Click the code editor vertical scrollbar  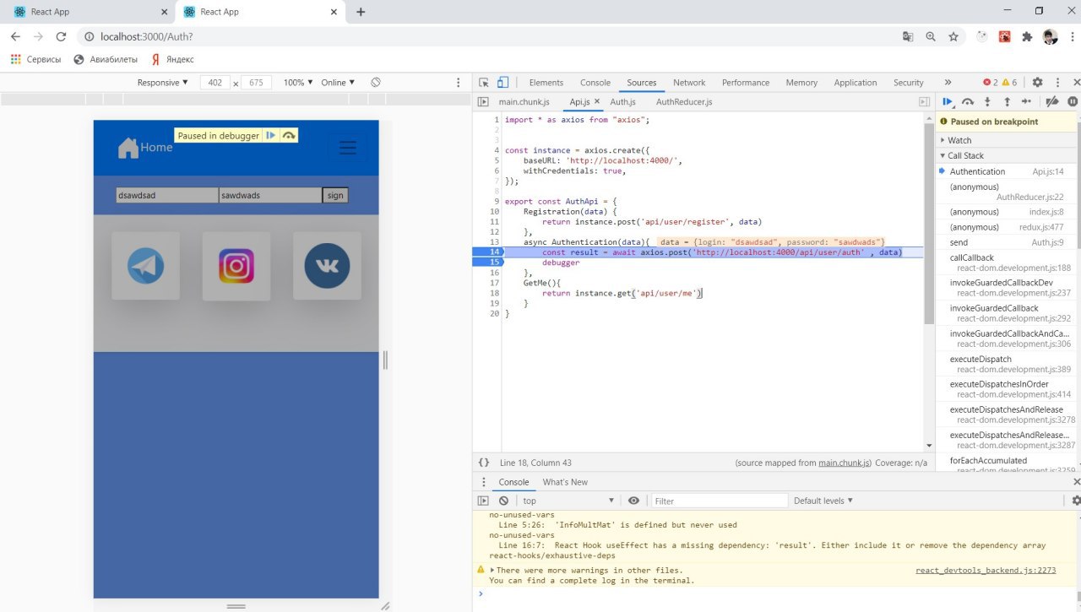coord(929,219)
